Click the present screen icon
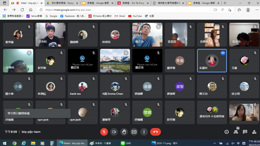Viewport: 260px width, 146px height. pos(134,132)
